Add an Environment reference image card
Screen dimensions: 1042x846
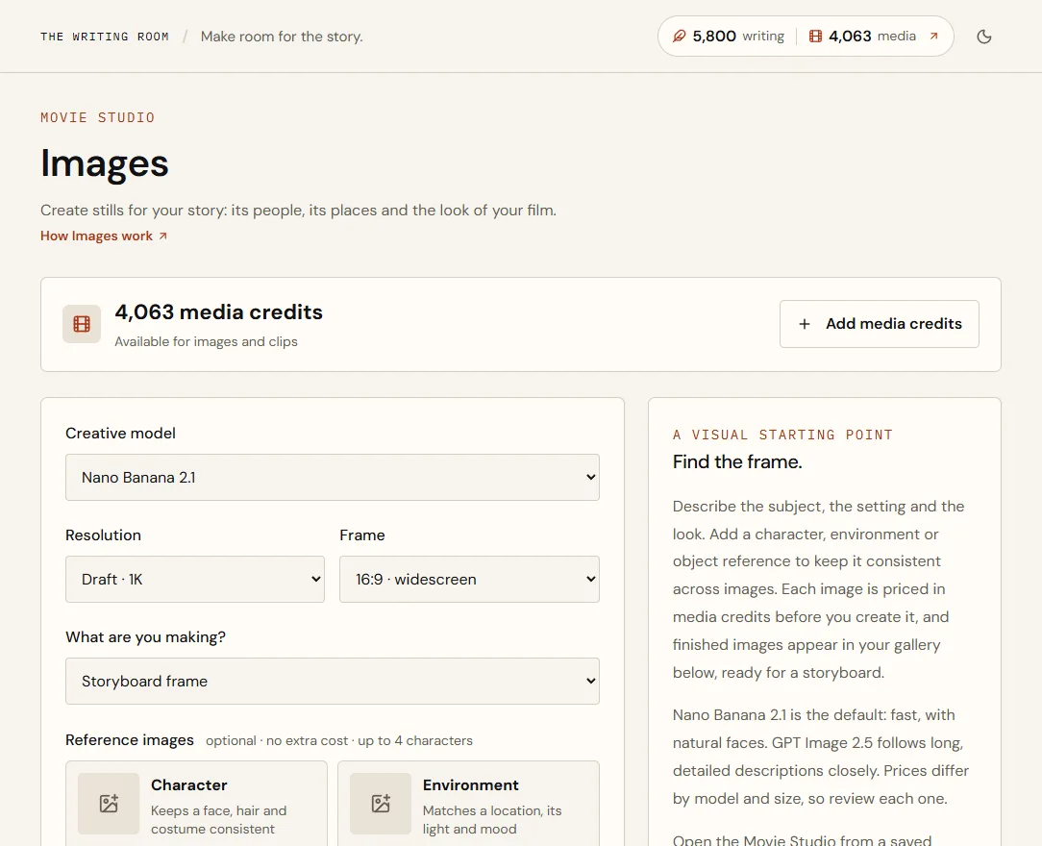468,804
